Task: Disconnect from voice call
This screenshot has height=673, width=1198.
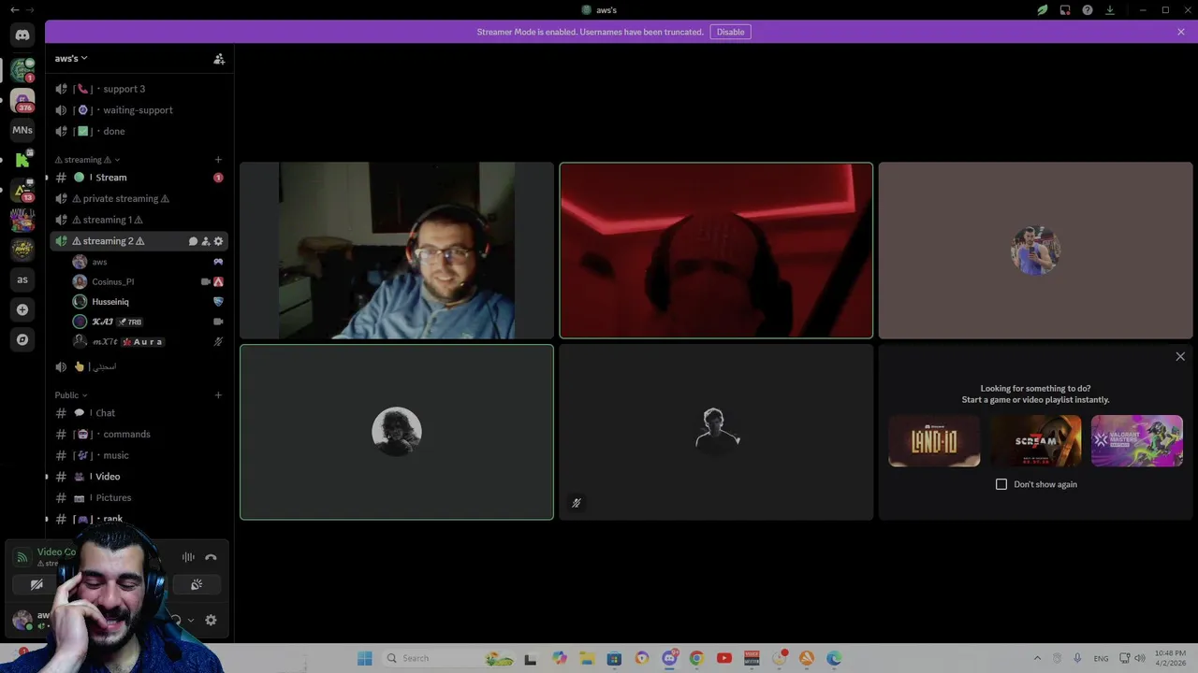Action: point(211,557)
